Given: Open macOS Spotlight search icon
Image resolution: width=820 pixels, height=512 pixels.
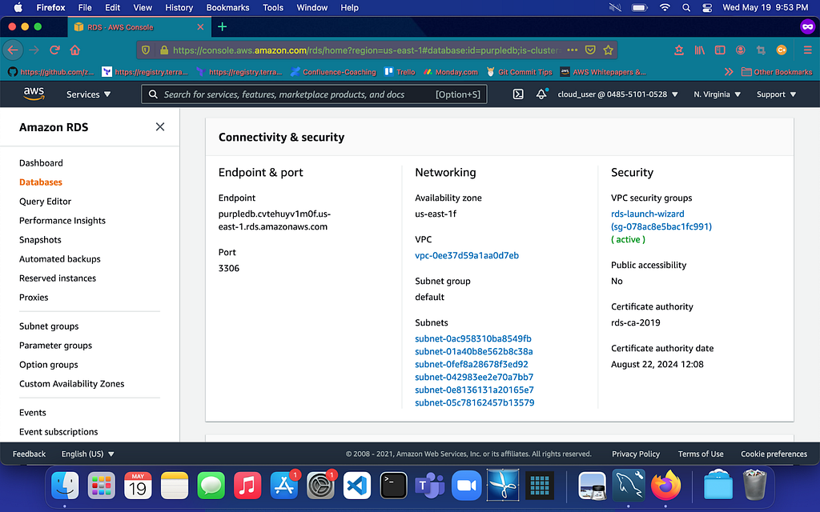Looking at the screenshot, I should 686,8.
